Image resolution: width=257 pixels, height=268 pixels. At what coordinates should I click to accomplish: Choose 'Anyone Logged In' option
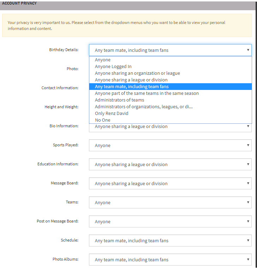pos(113,67)
